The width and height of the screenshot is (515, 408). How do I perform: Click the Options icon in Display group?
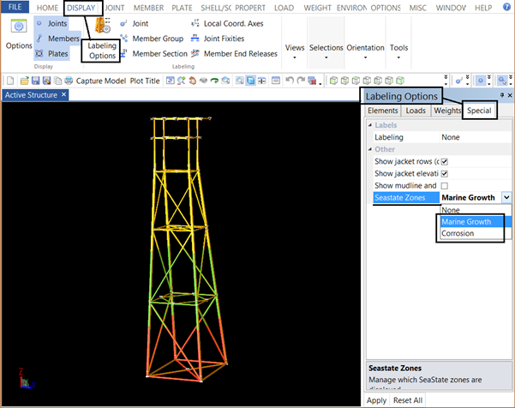pyautogui.click(x=19, y=27)
